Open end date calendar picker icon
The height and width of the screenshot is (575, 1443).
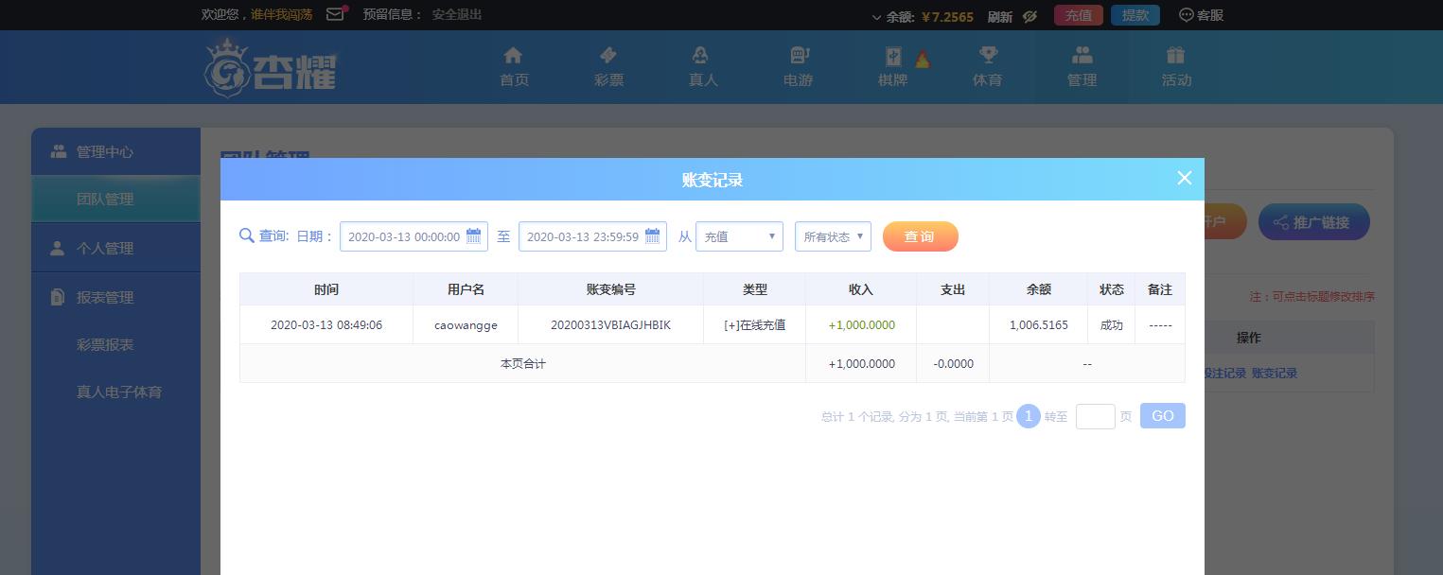[652, 236]
